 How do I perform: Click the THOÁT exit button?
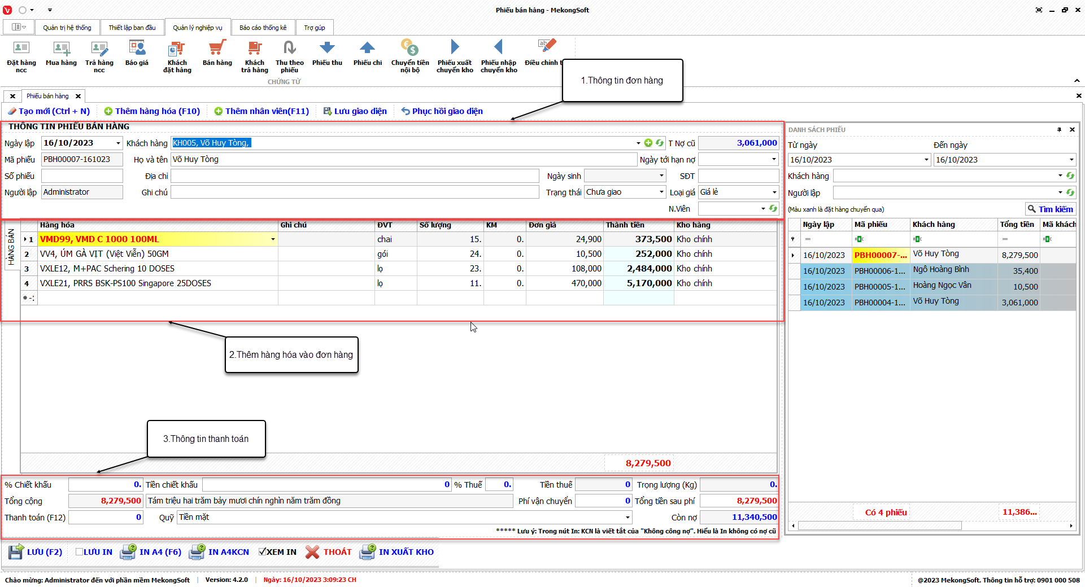pyautogui.click(x=329, y=552)
